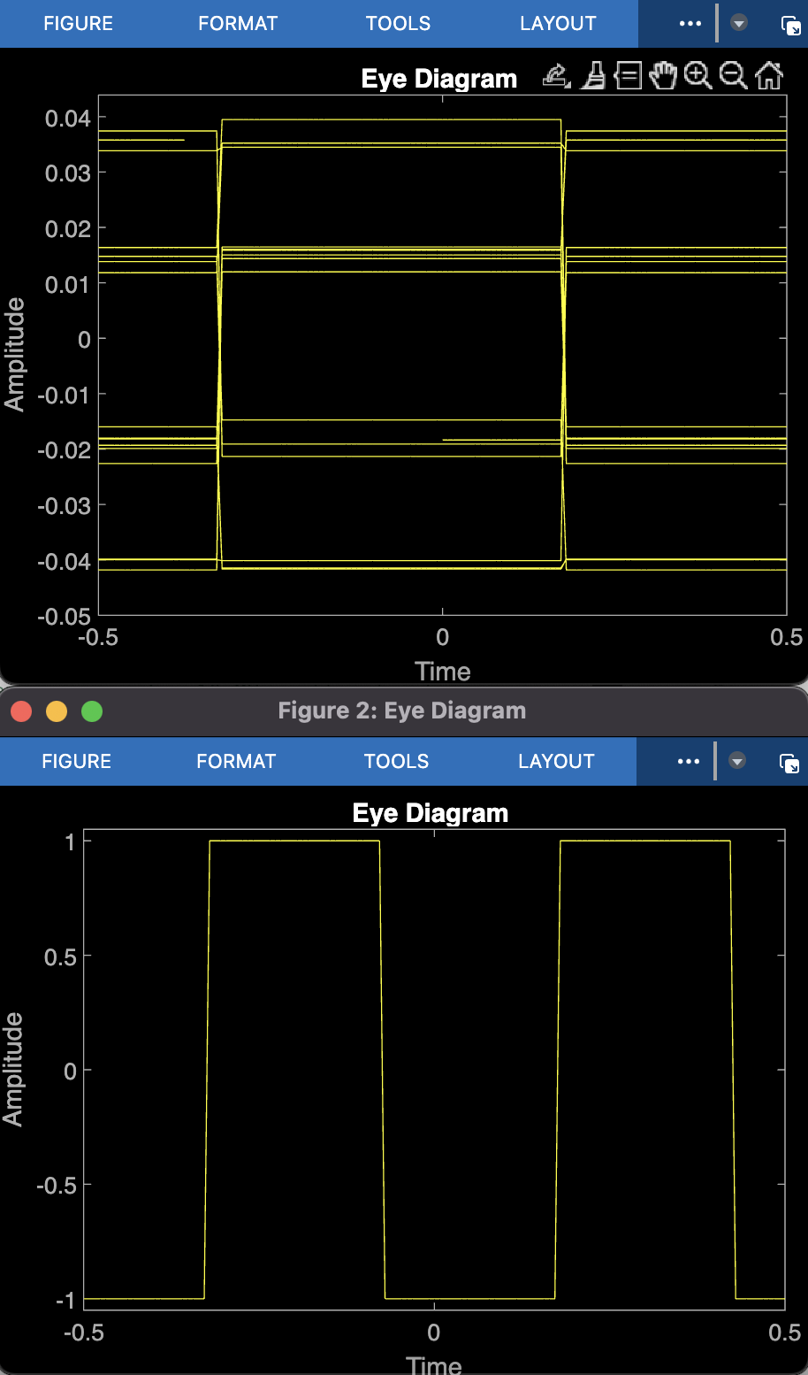Image resolution: width=808 pixels, height=1375 pixels.
Task: Switch to the FIGURE tab
Action: 78,24
